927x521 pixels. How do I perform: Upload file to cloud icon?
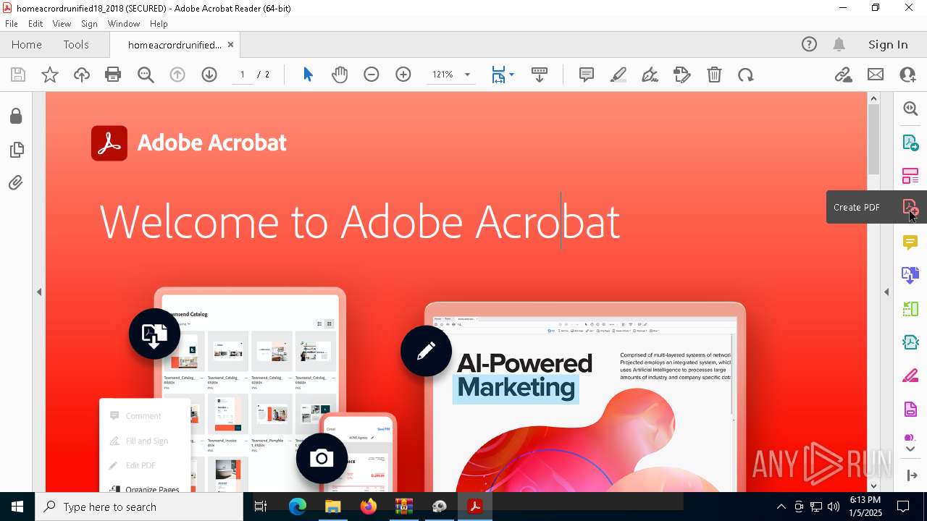[82, 75]
